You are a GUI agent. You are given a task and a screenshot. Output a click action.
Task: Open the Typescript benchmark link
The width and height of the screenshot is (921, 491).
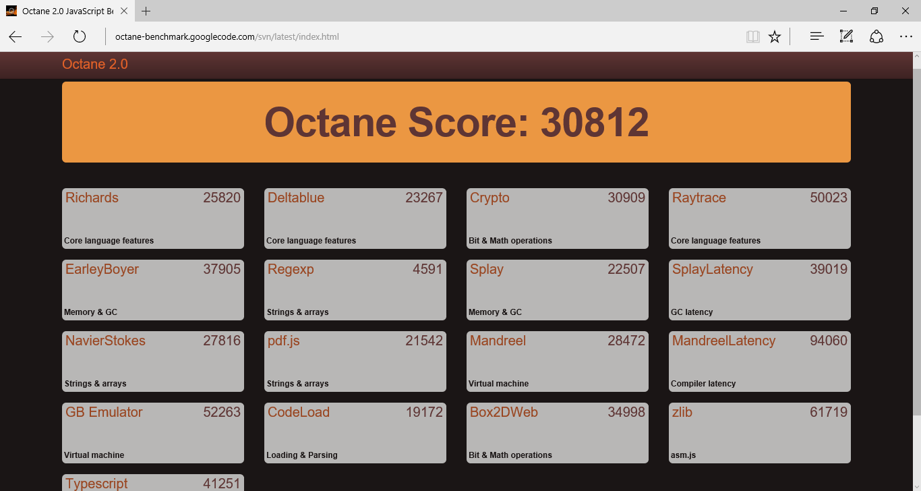point(96,484)
